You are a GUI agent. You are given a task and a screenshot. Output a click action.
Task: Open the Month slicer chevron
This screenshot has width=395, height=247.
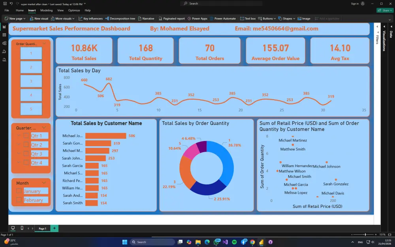[44, 183]
